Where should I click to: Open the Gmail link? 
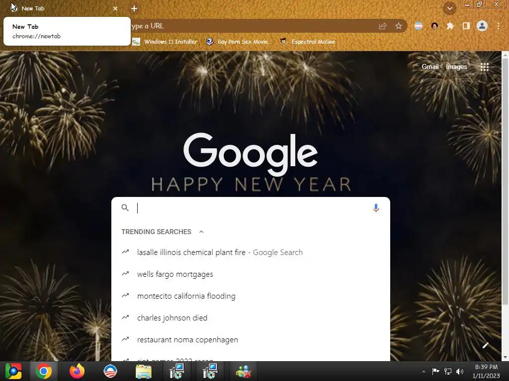pos(430,67)
